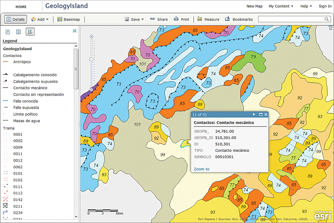334x223 pixels.
Task: Maximize the feature popup window
Action: click(261, 114)
